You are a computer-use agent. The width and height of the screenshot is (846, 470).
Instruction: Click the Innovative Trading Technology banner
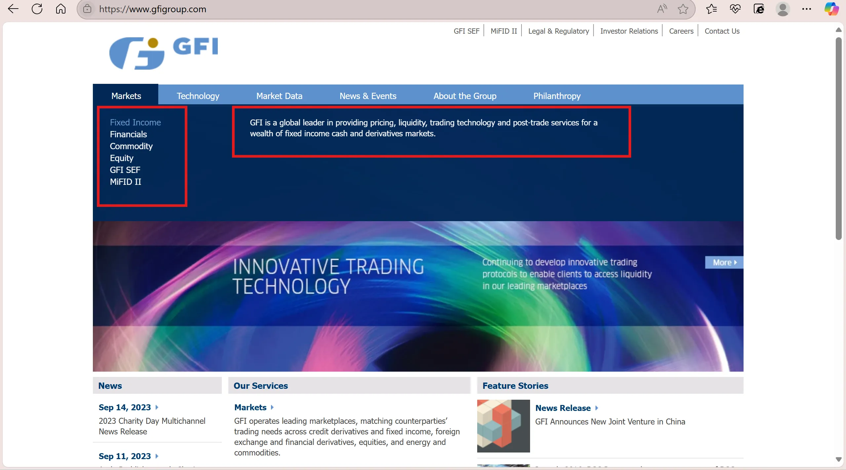click(x=418, y=296)
